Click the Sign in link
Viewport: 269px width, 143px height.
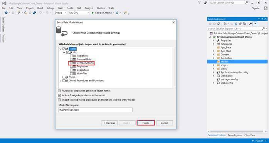click(x=256, y=8)
